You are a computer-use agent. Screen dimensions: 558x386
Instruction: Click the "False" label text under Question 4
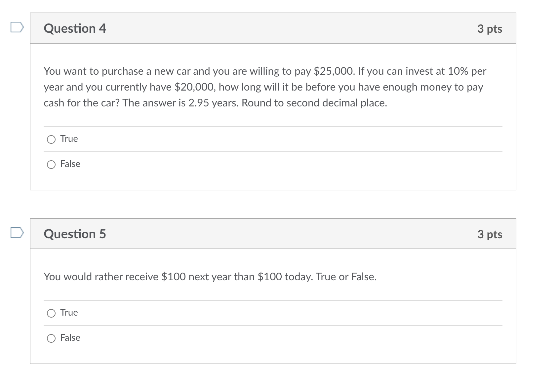pos(70,164)
